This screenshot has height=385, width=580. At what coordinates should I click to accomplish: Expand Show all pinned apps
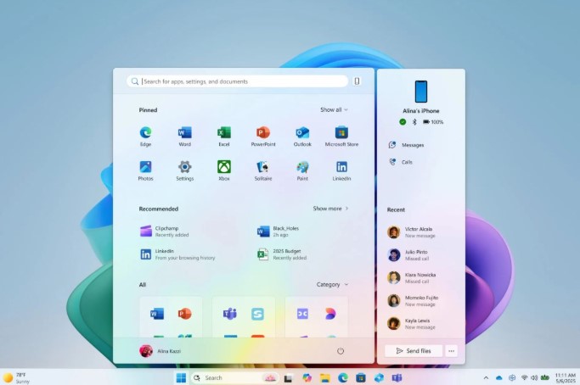[334, 109]
